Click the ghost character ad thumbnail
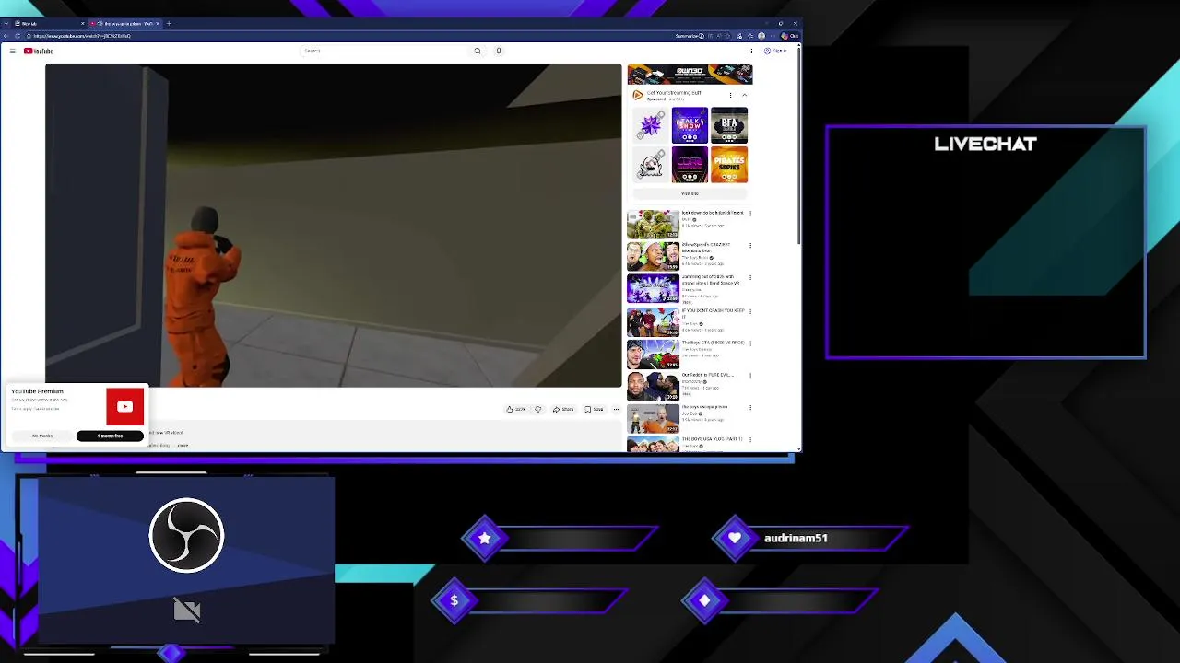This screenshot has width=1180, height=663. pos(651,165)
